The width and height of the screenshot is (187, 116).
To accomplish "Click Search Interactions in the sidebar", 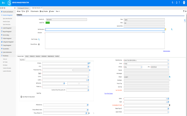I will tap(7, 24).
